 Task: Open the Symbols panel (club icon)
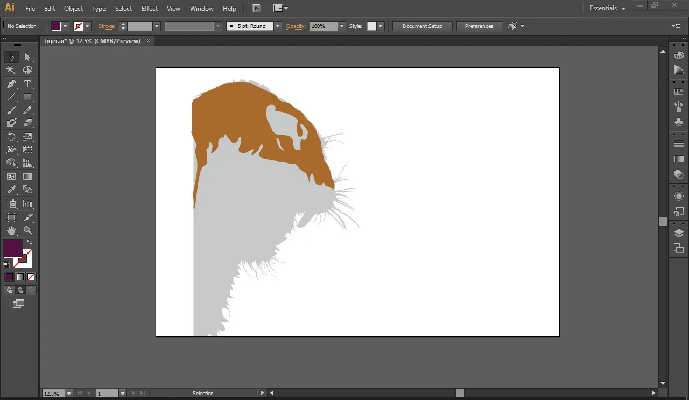pyautogui.click(x=679, y=122)
